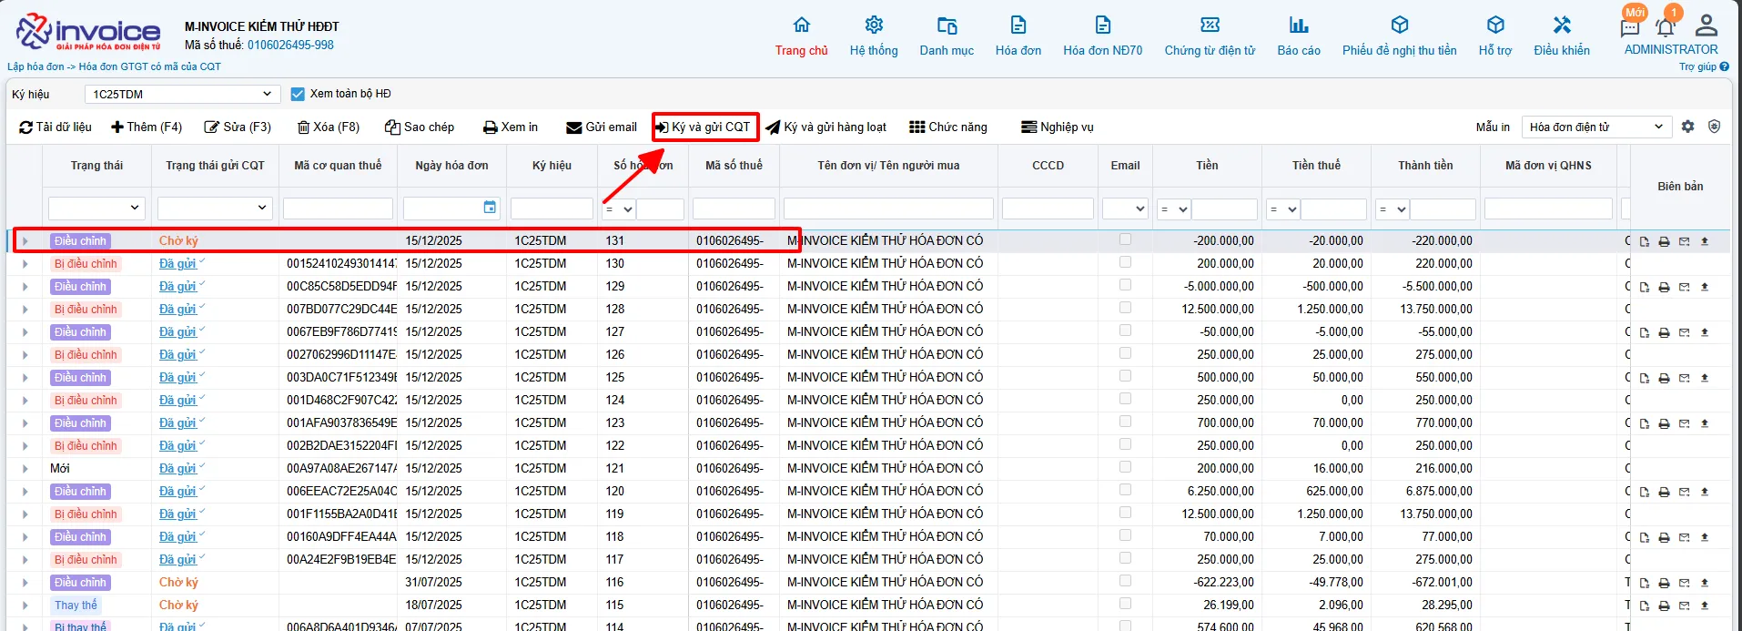Click the print icon in row 131
This screenshot has width=1742, height=631.
[1665, 241]
